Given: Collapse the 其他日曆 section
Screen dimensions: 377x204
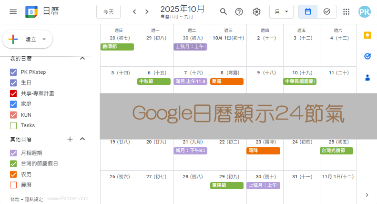Looking at the screenshot, I should (x=82, y=139).
